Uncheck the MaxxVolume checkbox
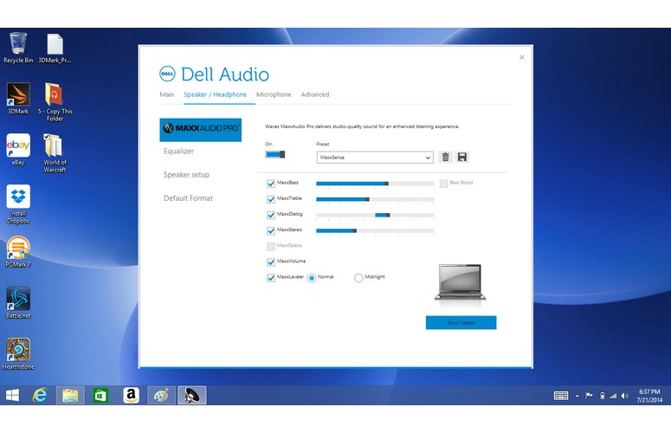 pyautogui.click(x=271, y=262)
